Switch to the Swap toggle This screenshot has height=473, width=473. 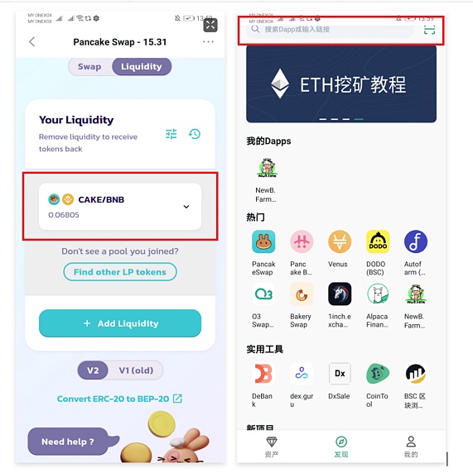pyautogui.click(x=89, y=67)
